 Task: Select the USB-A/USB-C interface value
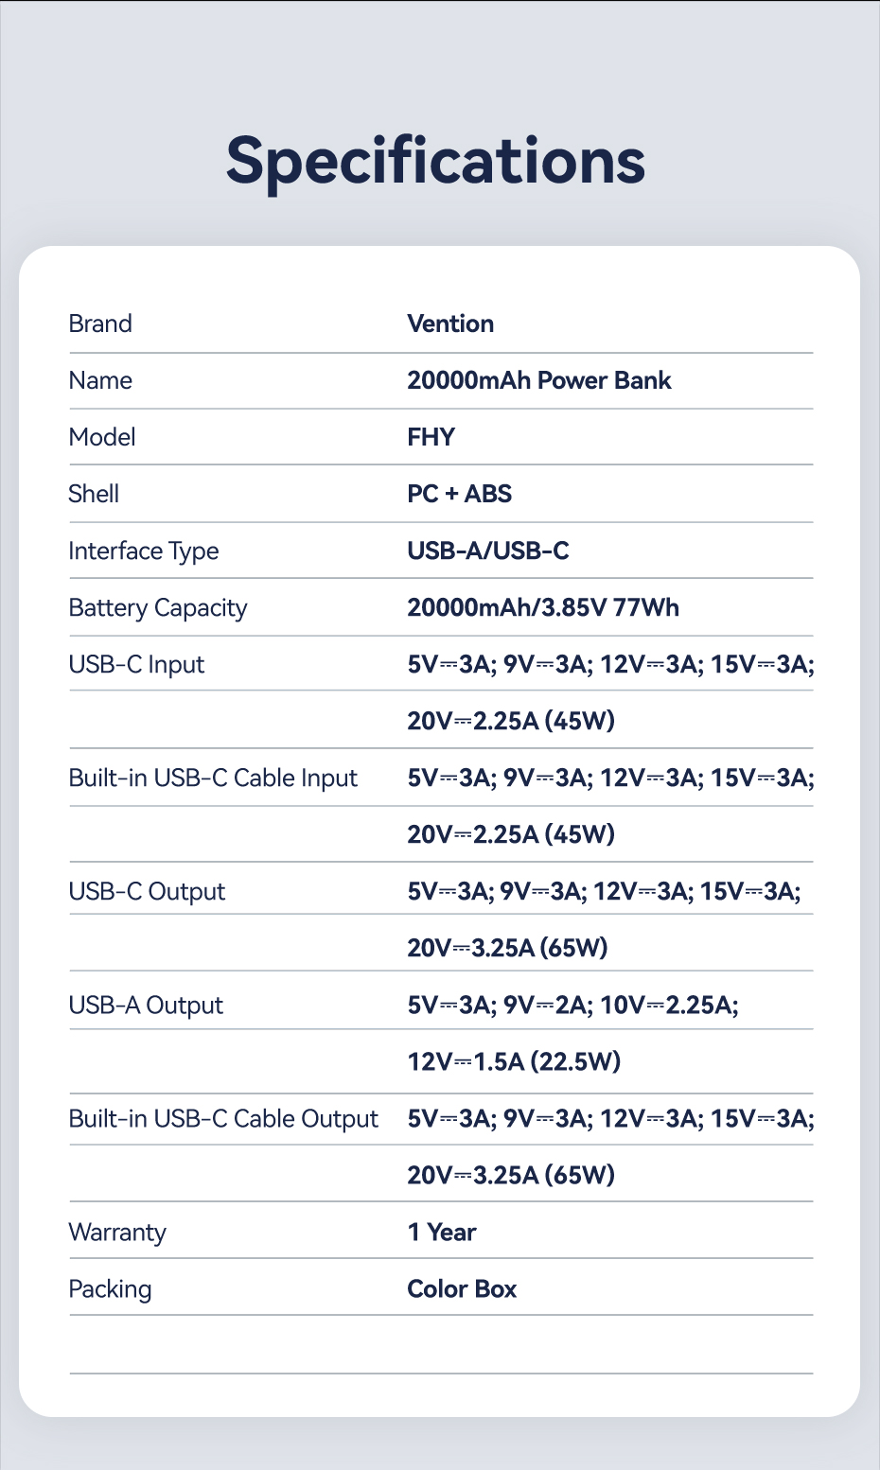pos(488,551)
